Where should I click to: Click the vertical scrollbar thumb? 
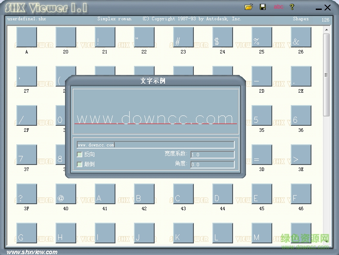(327, 75)
